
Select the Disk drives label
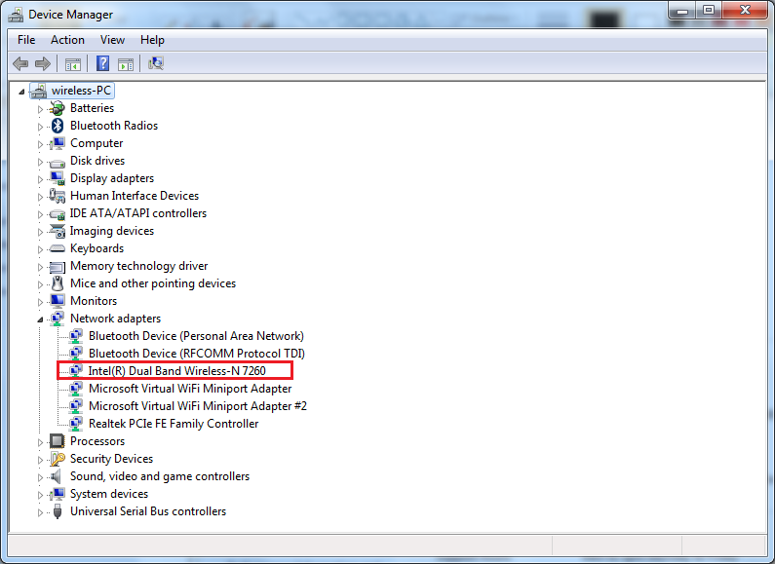point(97,161)
